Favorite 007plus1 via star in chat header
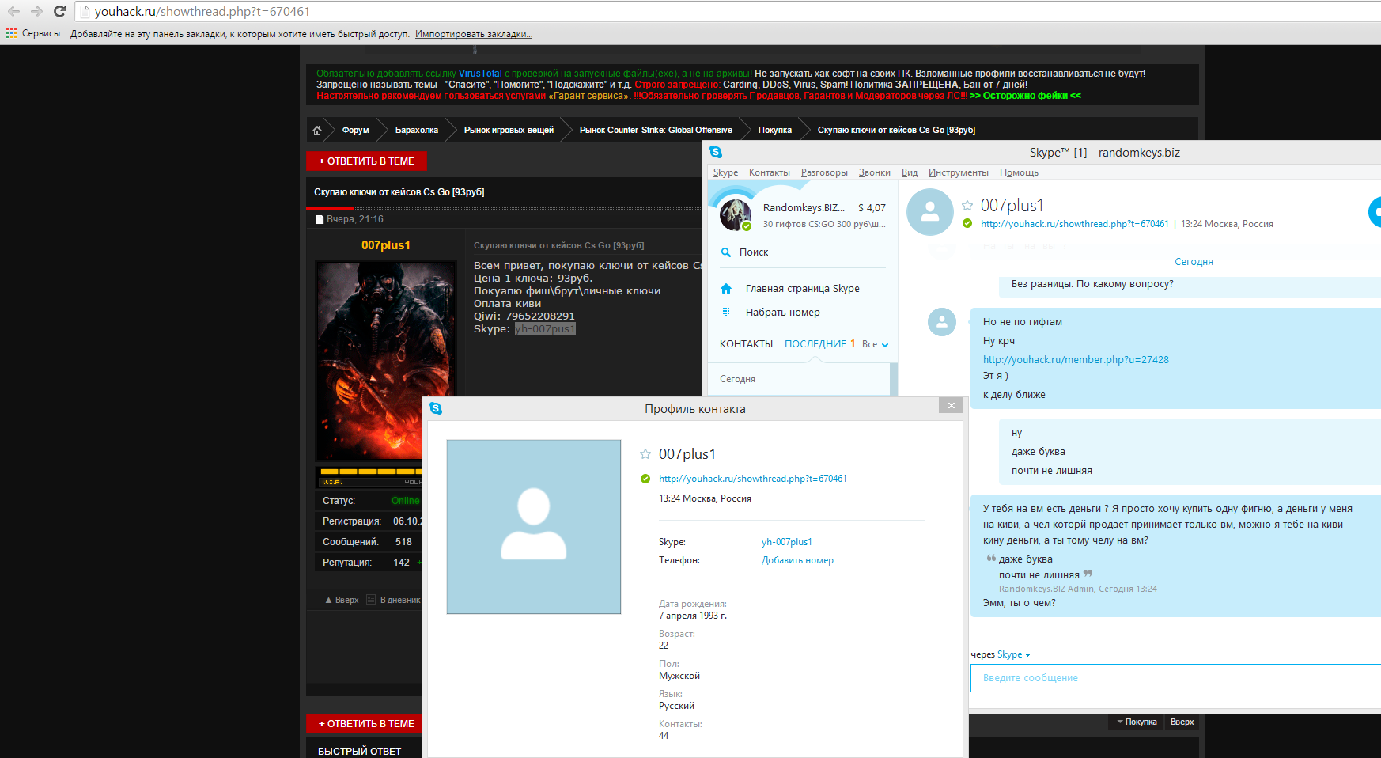 coord(967,206)
